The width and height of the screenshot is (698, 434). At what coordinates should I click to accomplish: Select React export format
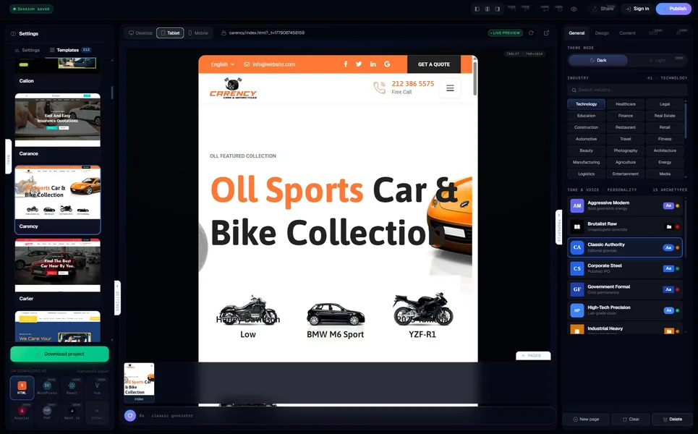click(x=72, y=388)
